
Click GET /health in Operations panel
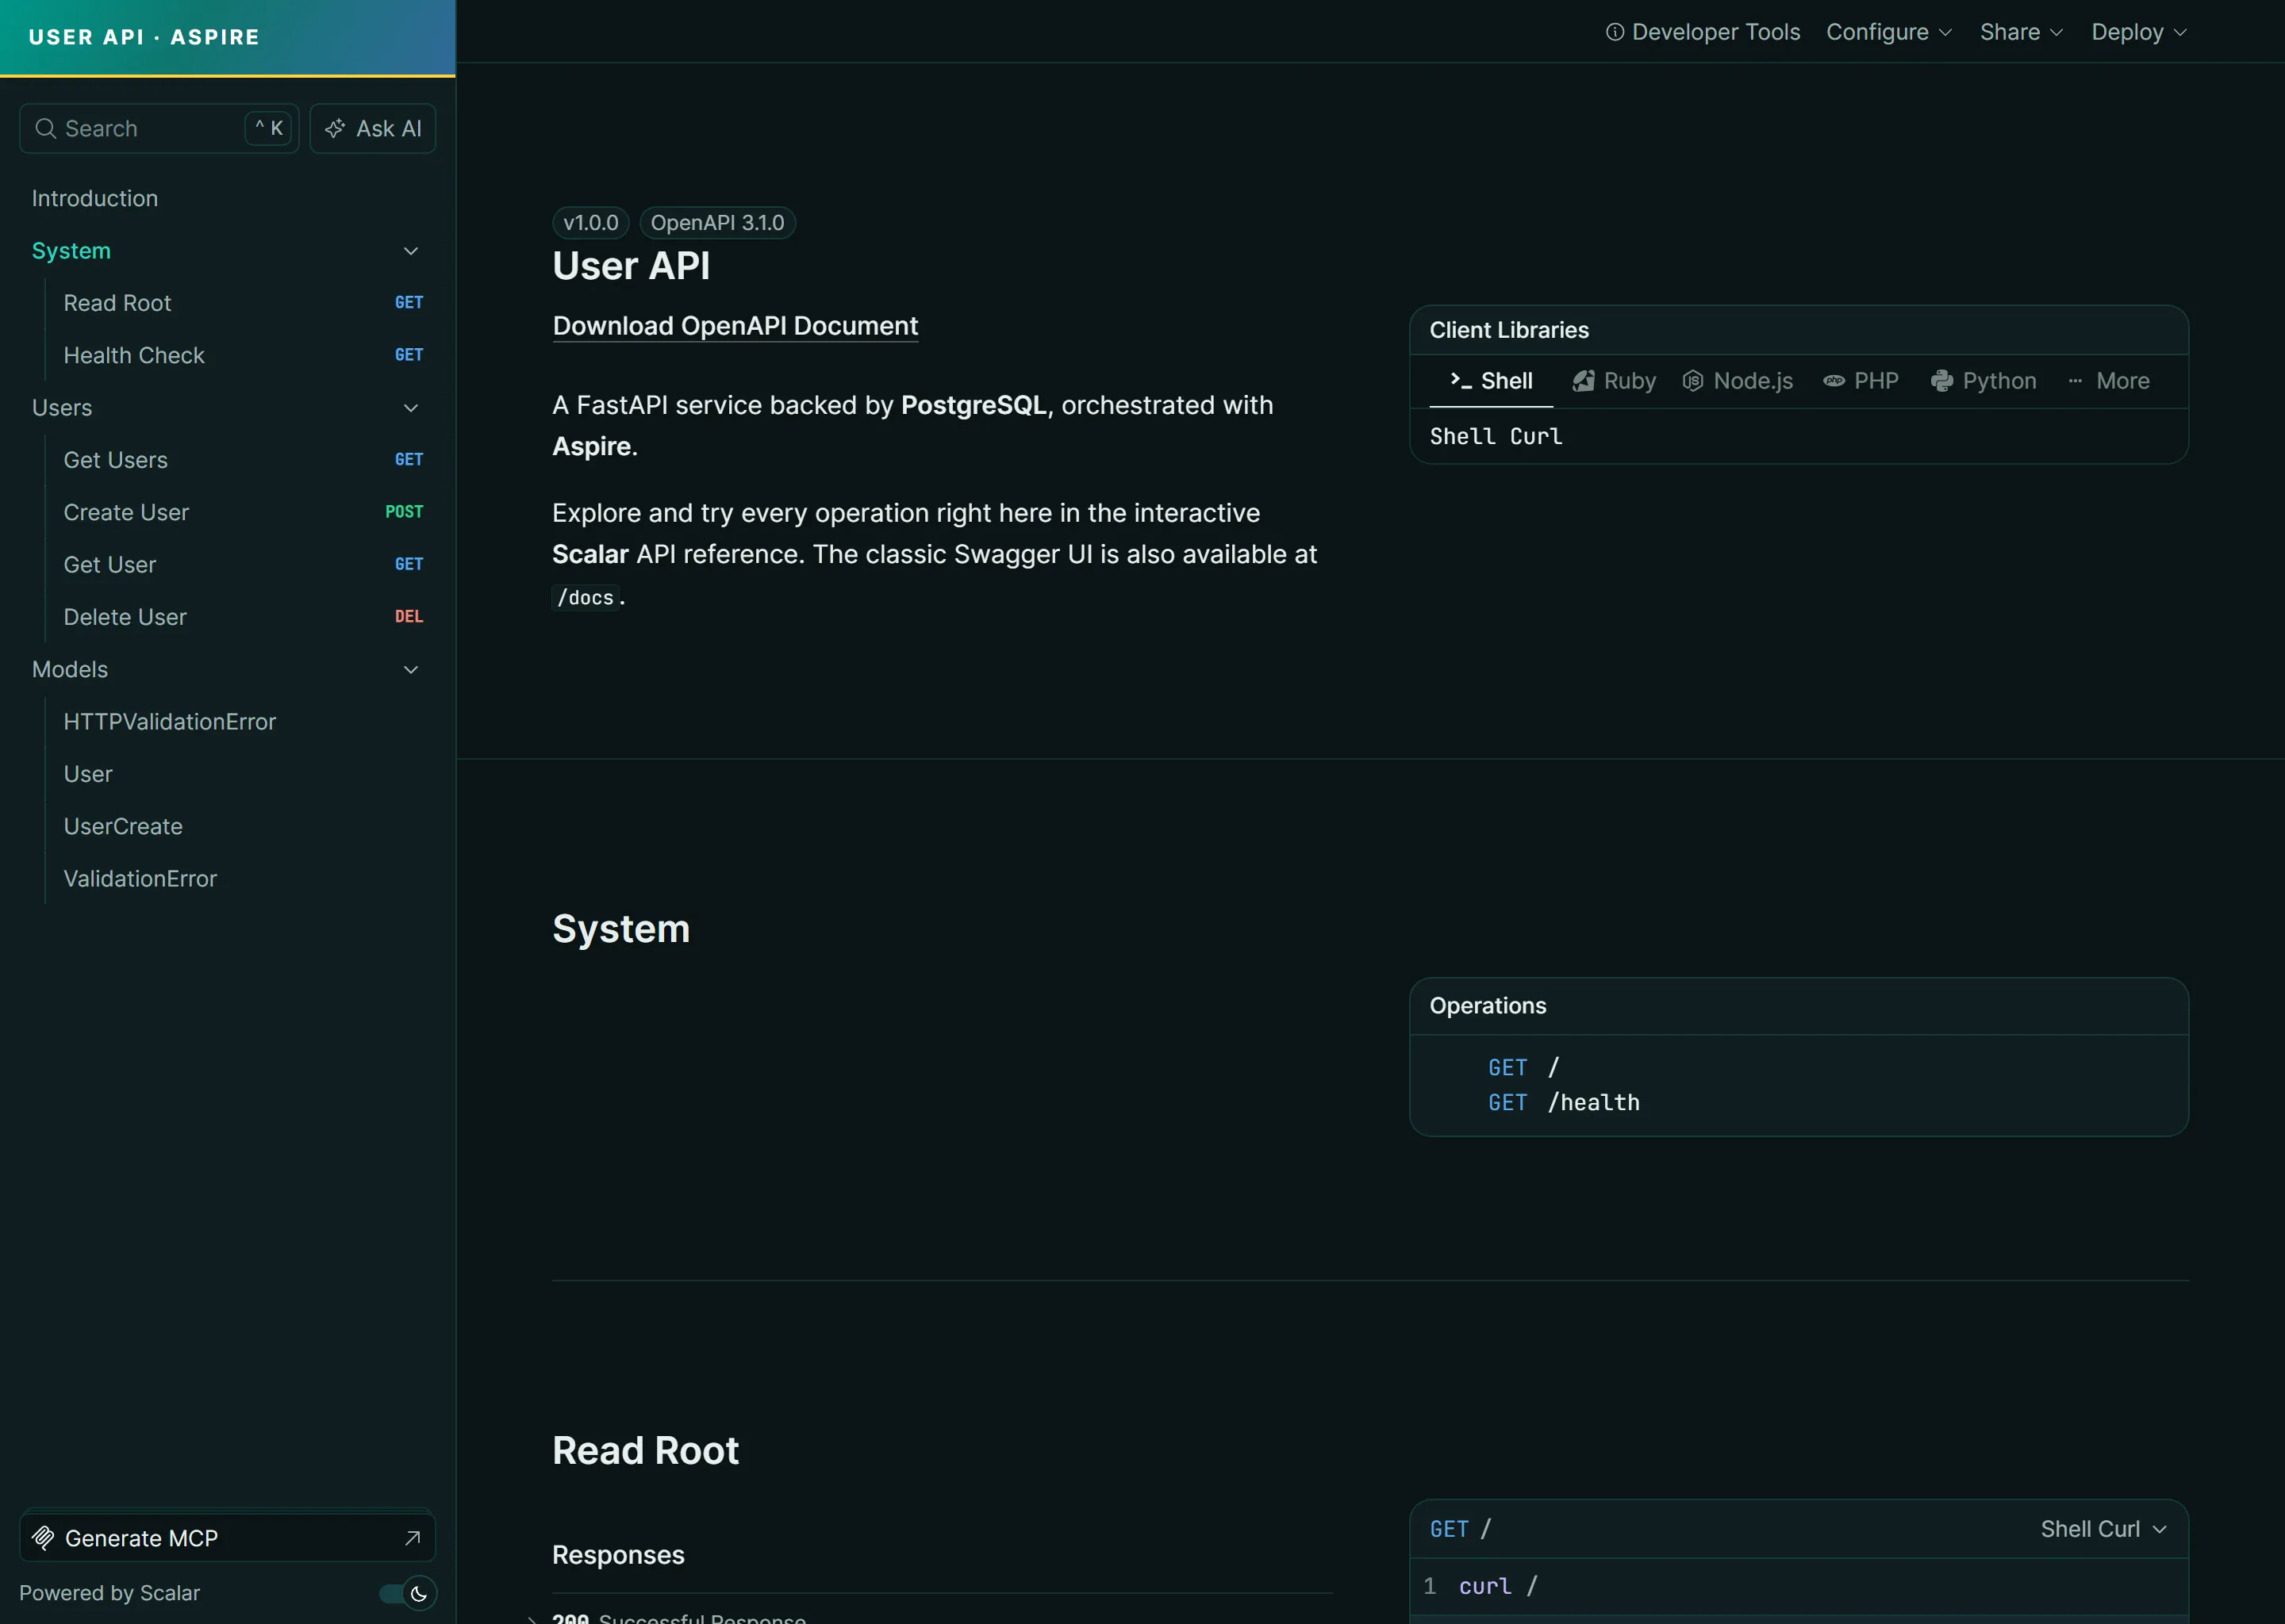click(1564, 1102)
